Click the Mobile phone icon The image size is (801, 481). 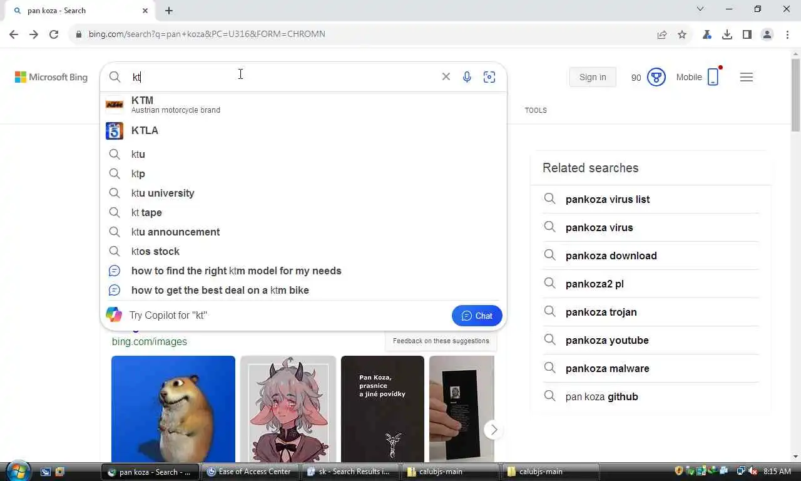point(713,77)
